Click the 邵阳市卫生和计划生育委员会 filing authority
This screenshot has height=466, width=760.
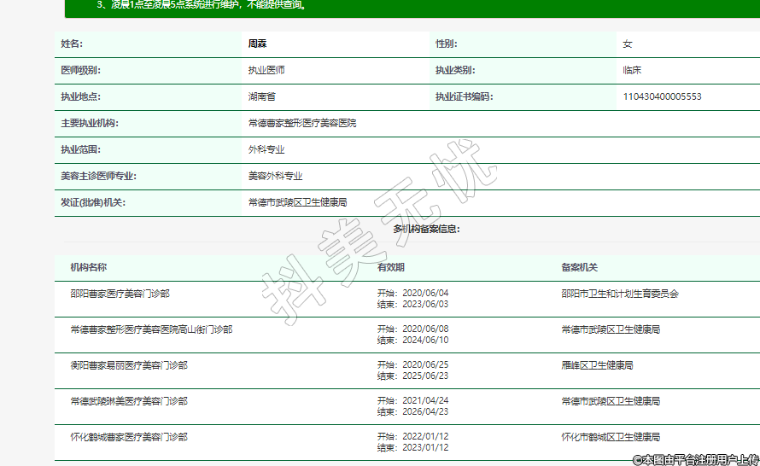(x=619, y=294)
